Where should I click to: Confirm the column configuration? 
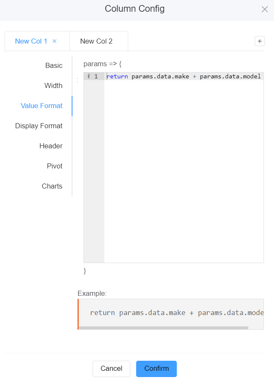(x=156, y=369)
